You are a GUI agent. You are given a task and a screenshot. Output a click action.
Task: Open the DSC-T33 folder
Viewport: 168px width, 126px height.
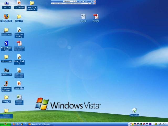pyautogui.click(x=19, y=17)
